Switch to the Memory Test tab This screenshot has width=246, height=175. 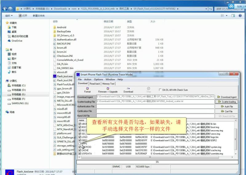tap(108, 84)
